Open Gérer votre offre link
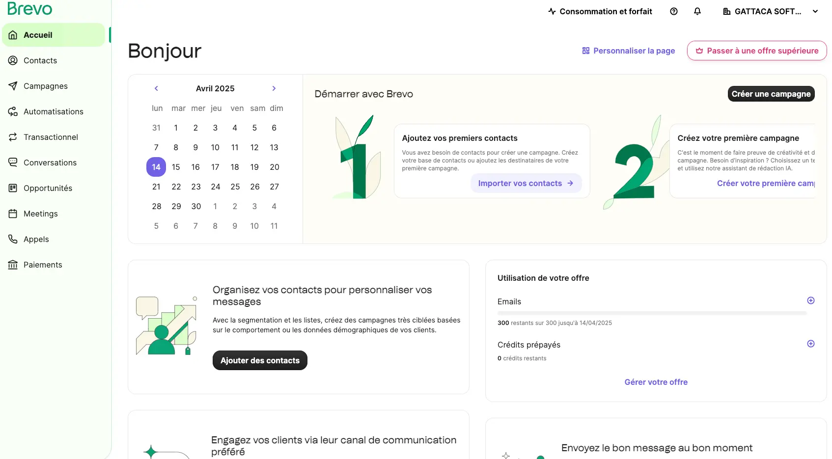This screenshot has width=832, height=459. 656,382
